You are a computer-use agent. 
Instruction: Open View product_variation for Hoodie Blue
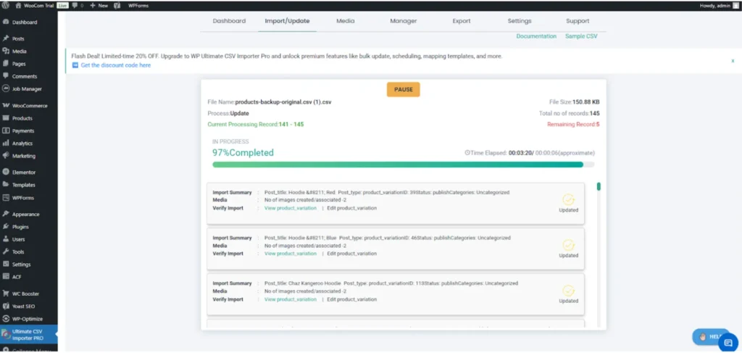click(x=290, y=254)
